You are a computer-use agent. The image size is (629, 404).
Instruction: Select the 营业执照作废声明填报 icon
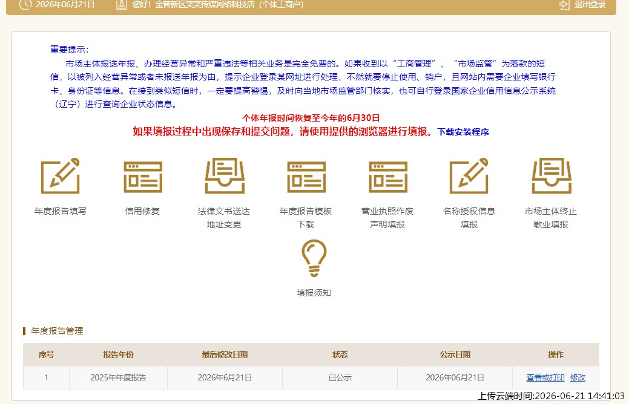tap(388, 177)
